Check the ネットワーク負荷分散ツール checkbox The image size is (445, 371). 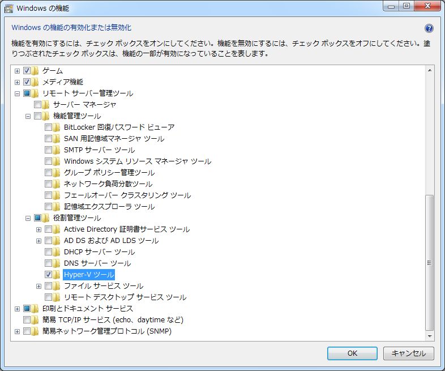pos(48,184)
